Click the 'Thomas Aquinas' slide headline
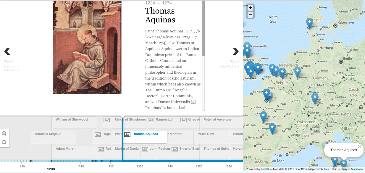The height and width of the screenshot is (173, 365). [160, 15]
